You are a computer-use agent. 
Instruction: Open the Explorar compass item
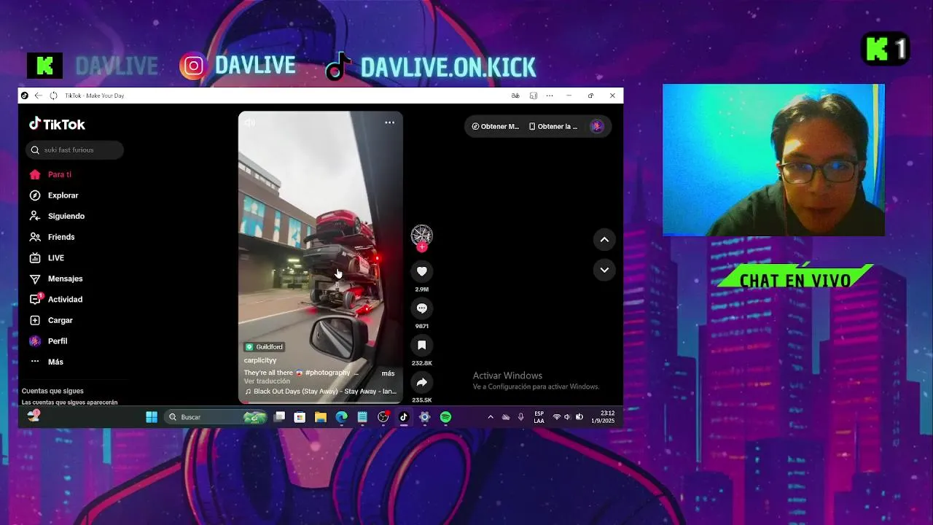point(54,195)
